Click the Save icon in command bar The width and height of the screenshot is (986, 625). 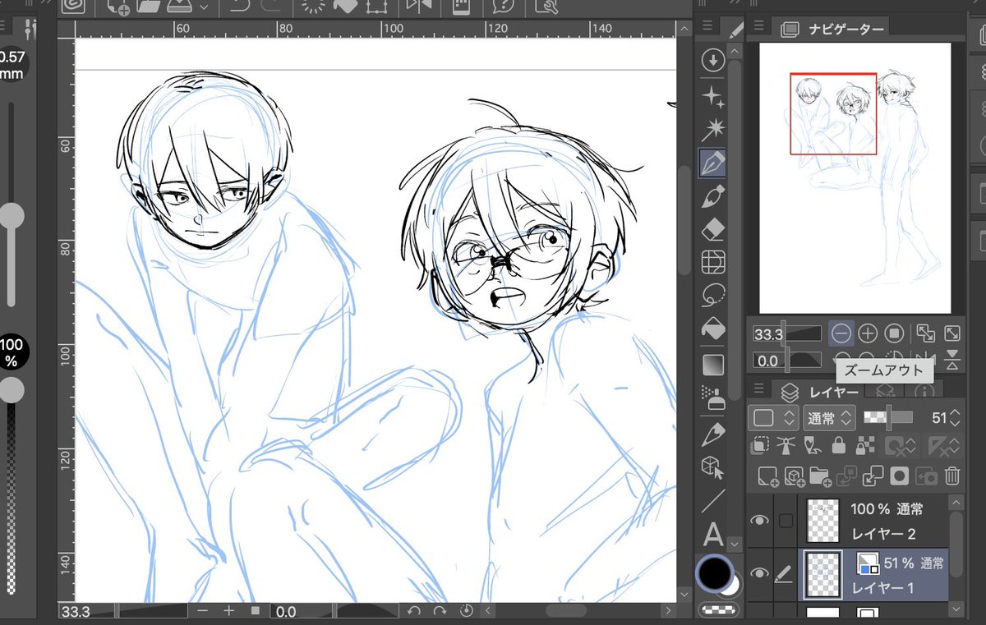[x=180, y=7]
